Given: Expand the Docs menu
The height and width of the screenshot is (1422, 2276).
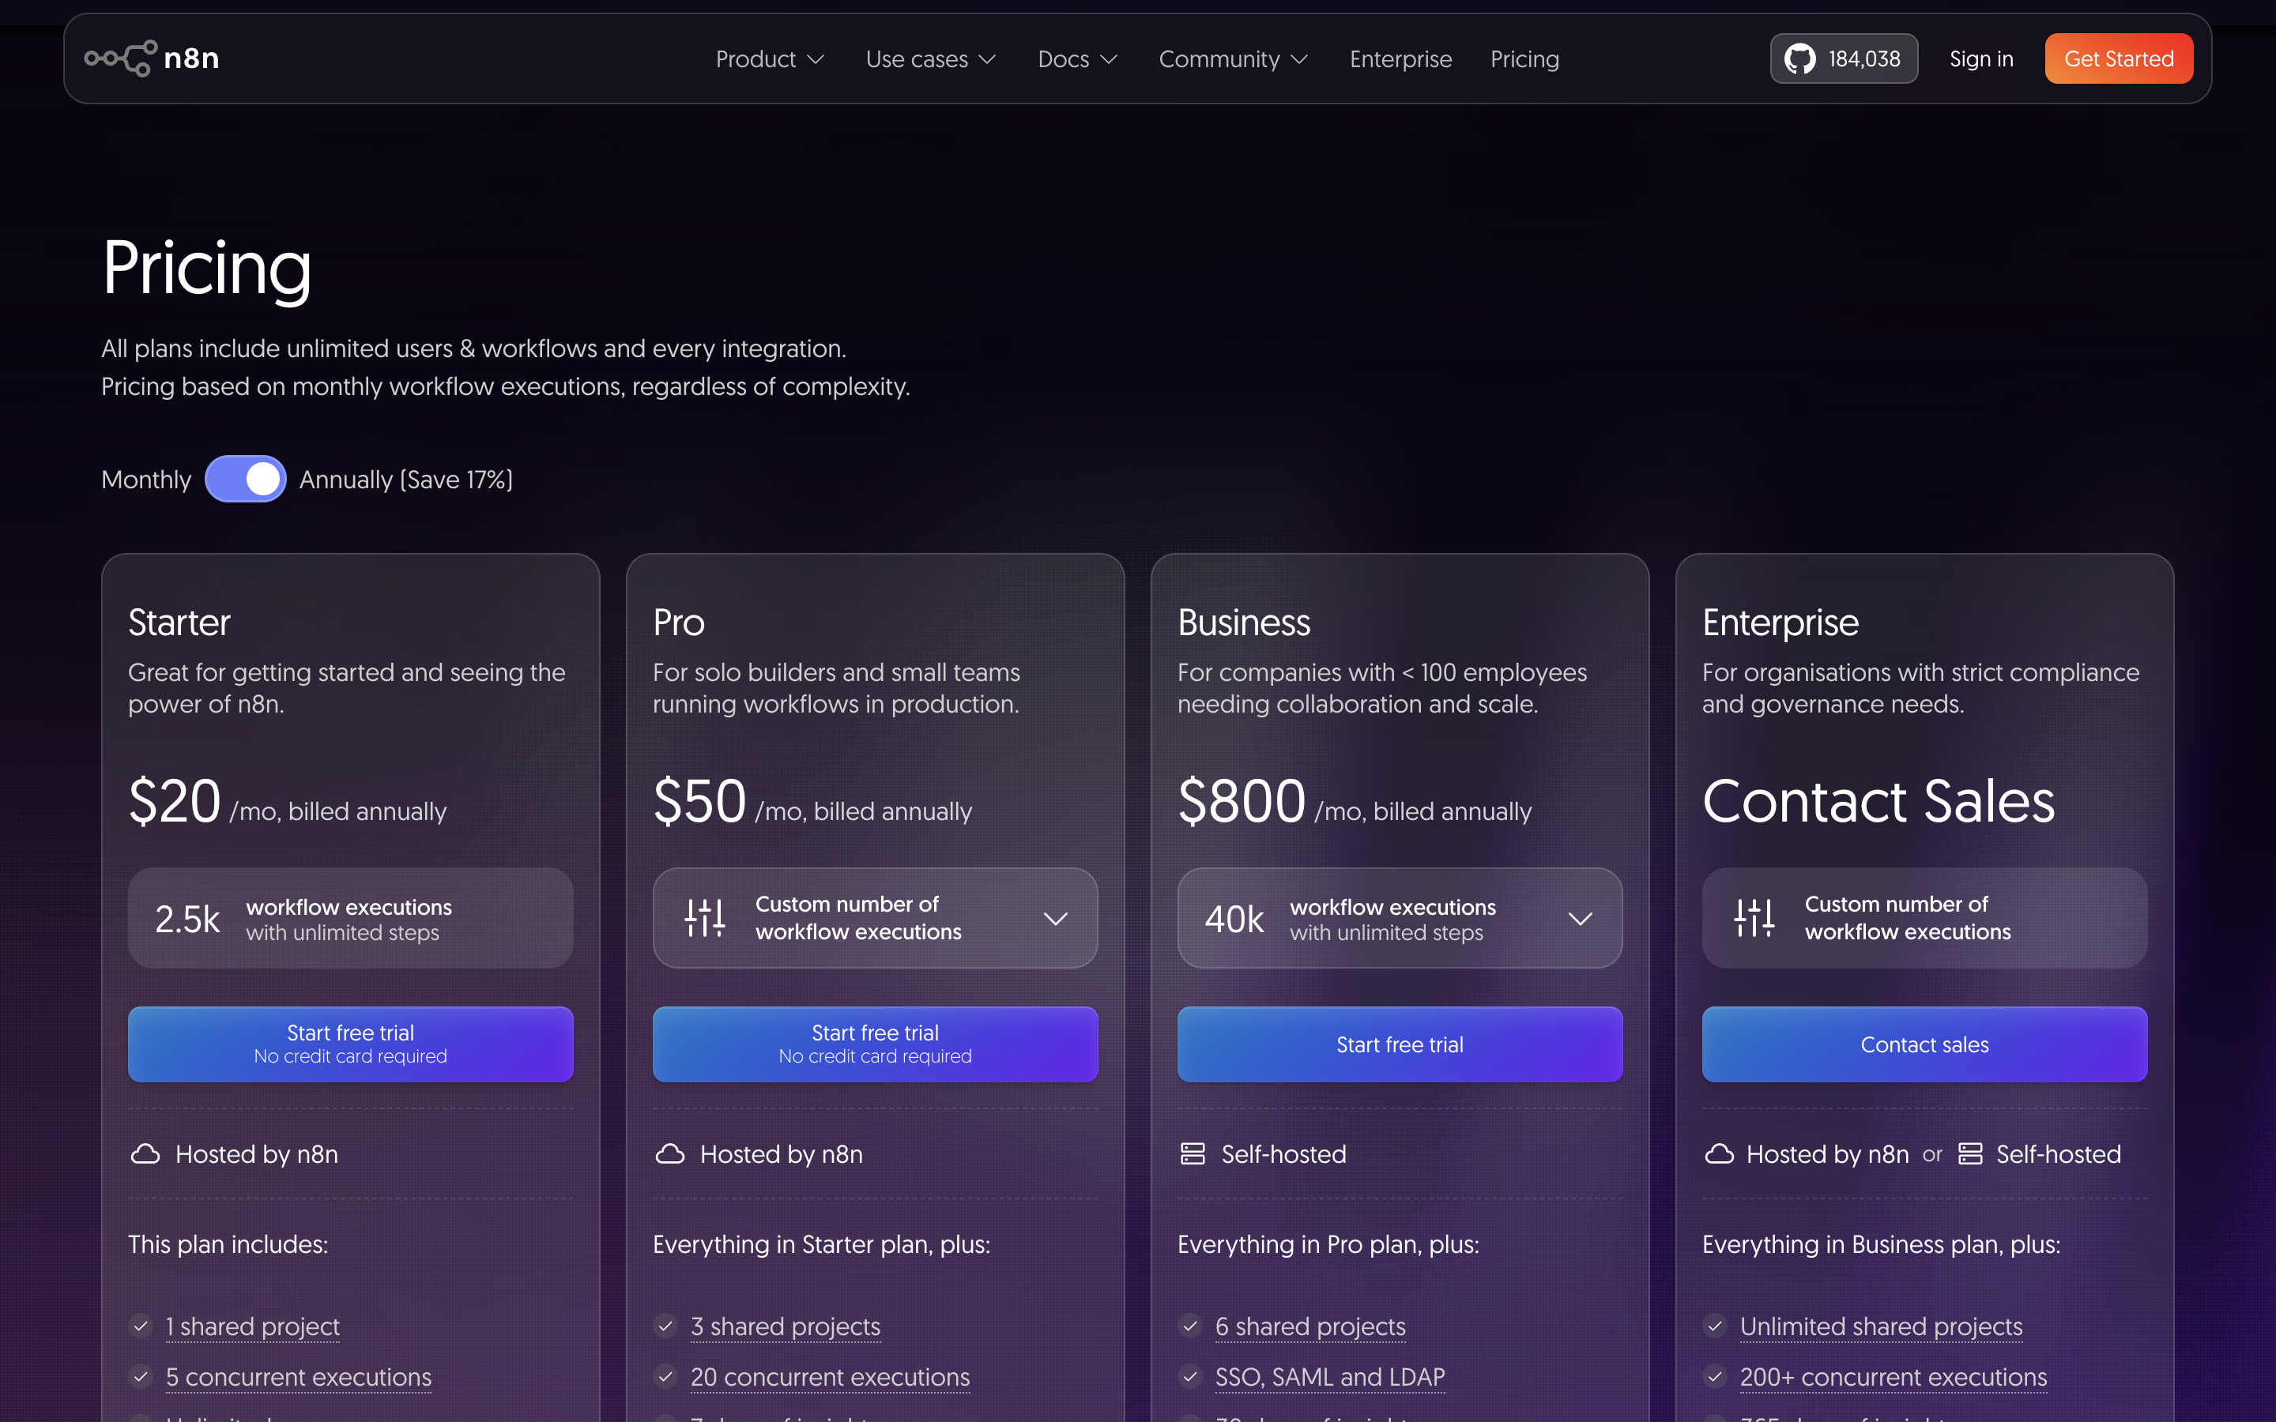Looking at the screenshot, I should (x=1077, y=59).
